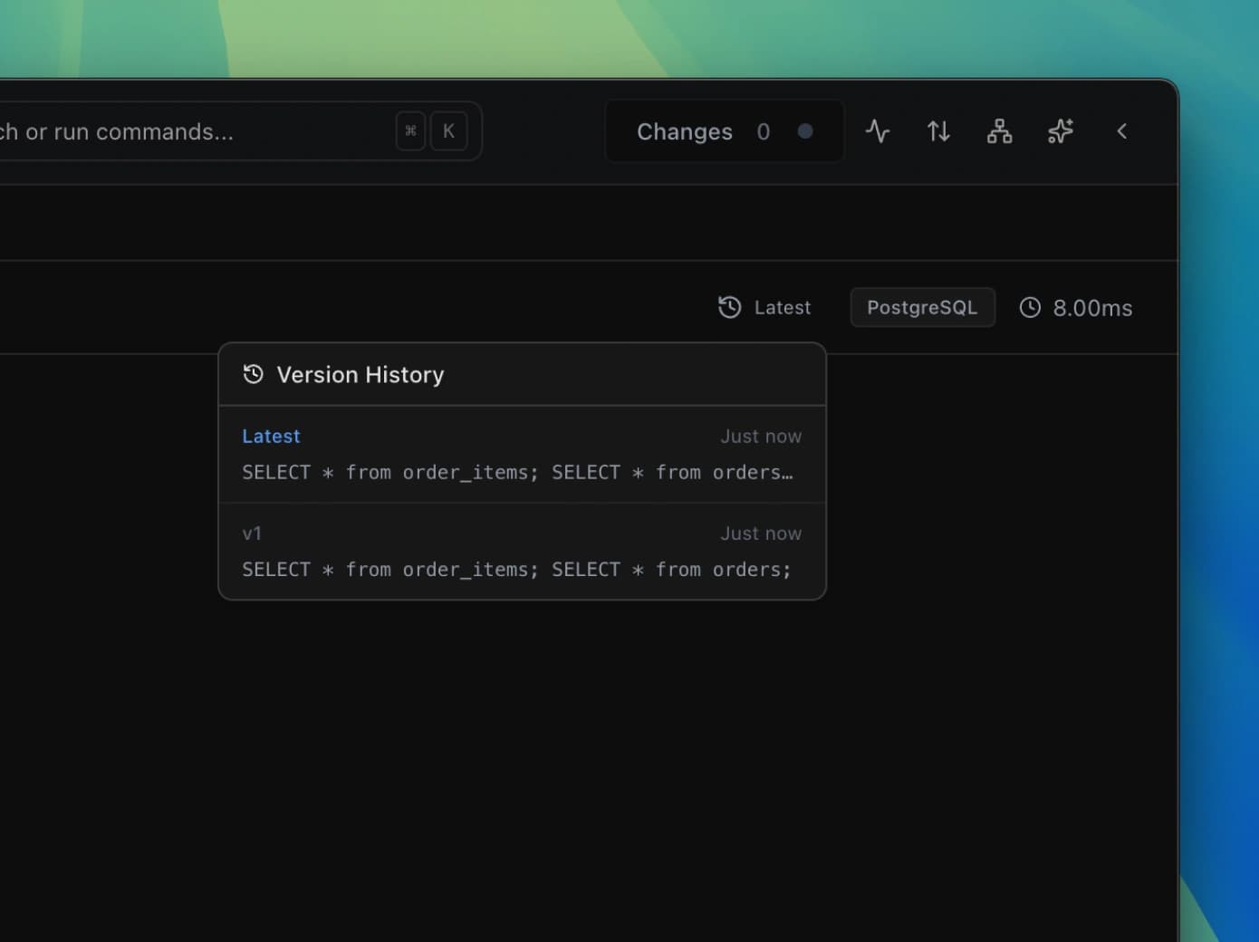Screen dimensions: 1259x942
Task: Click the Just now timestamp for v1
Action: [761, 533]
